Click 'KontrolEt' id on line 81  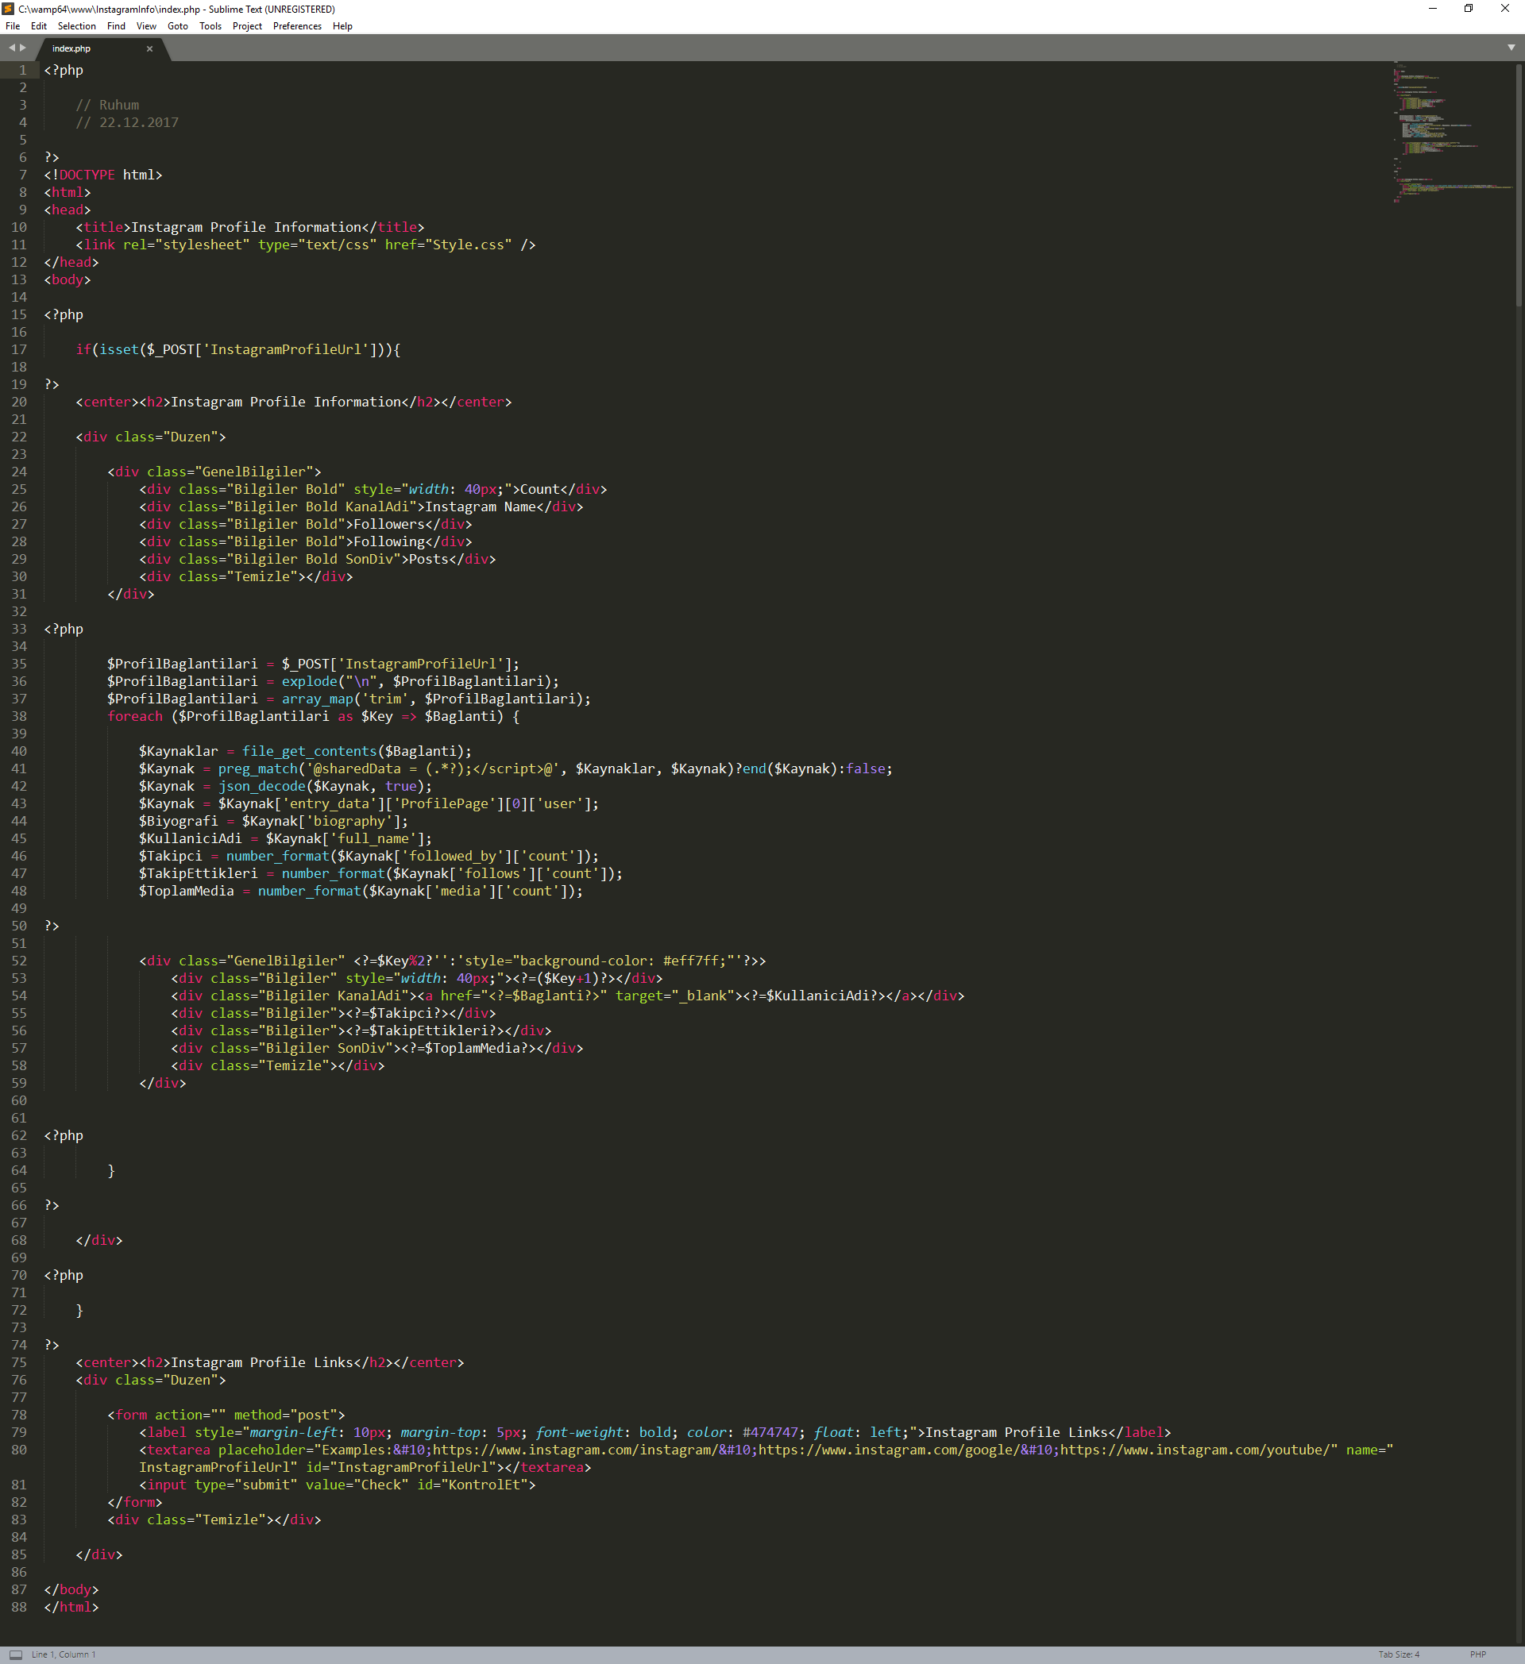[484, 1484]
